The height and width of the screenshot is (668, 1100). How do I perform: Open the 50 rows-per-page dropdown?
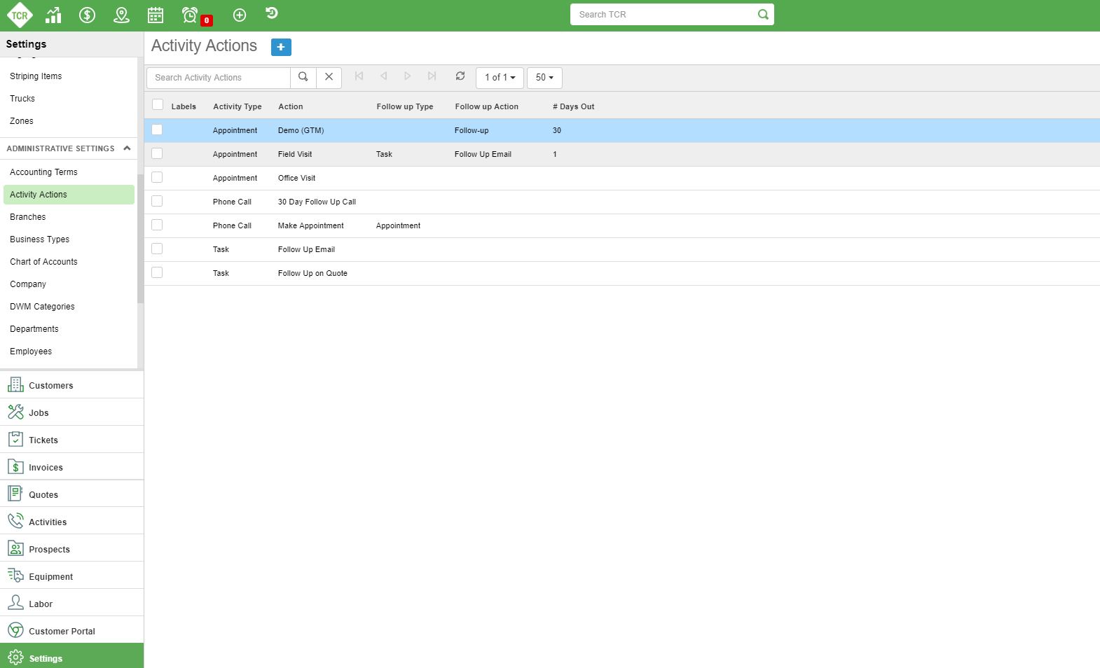544,78
